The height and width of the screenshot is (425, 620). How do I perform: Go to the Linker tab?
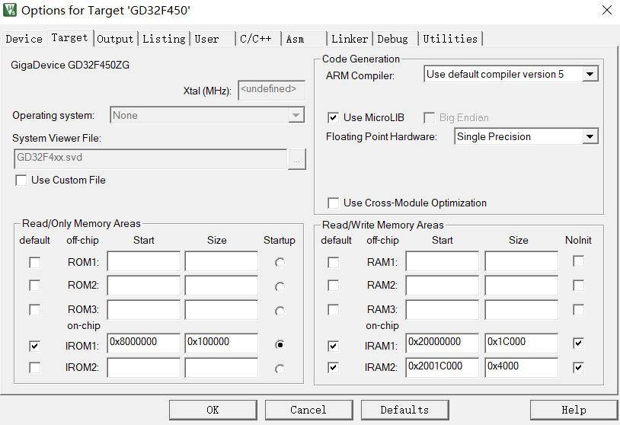click(350, 39)
